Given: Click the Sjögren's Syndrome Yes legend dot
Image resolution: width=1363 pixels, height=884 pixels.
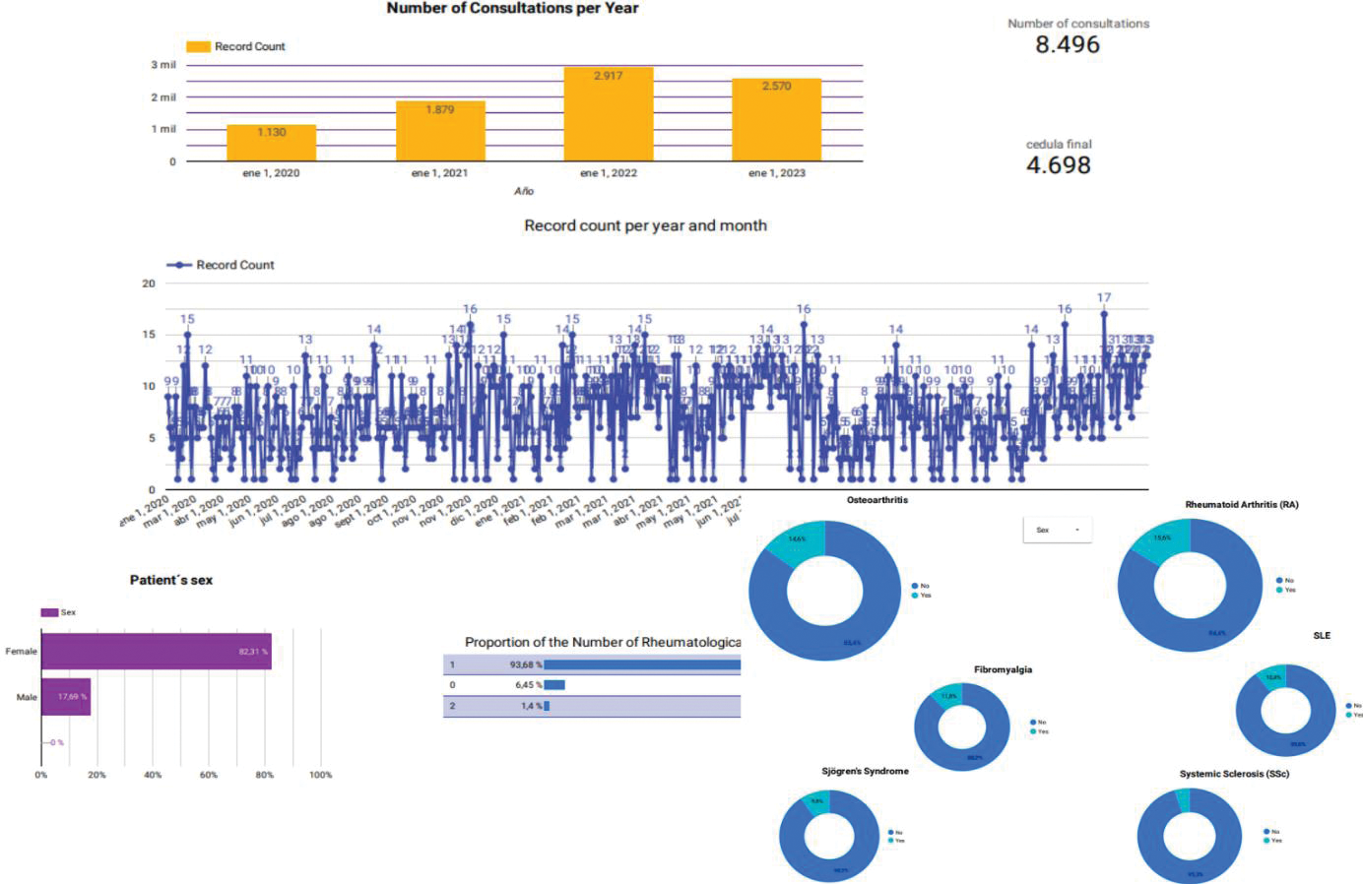Looking at the screenshot, I should coord(891,841).
